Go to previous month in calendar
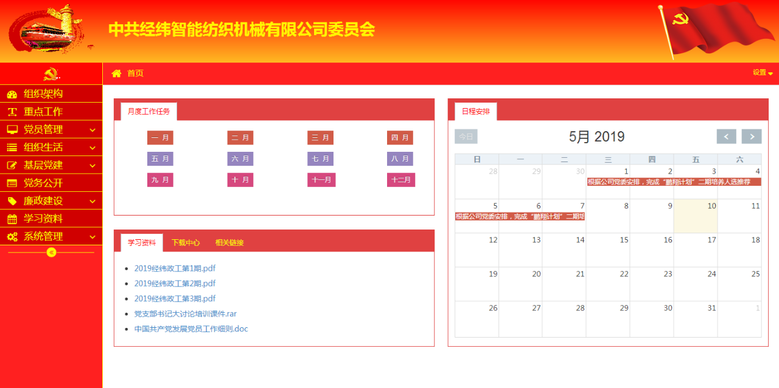This screenshot has height=388, width=779. coord(726,137)
